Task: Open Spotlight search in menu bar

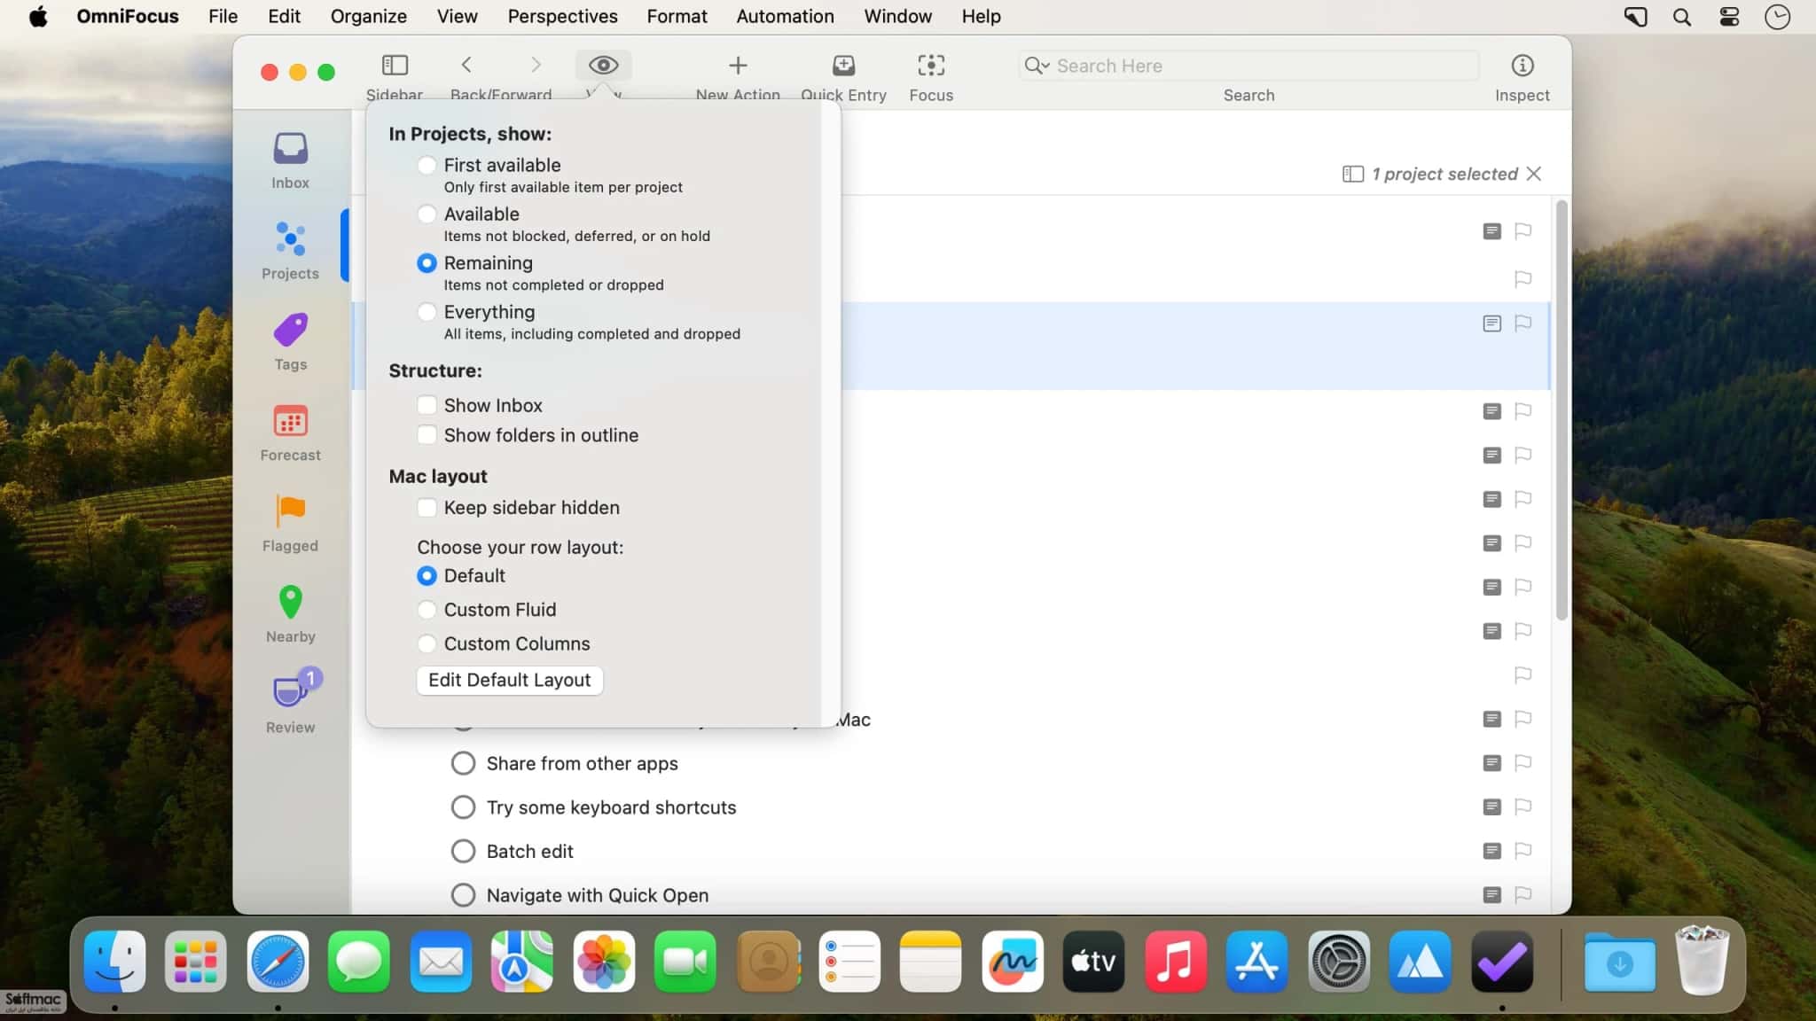Action: tap(1682, 17)
